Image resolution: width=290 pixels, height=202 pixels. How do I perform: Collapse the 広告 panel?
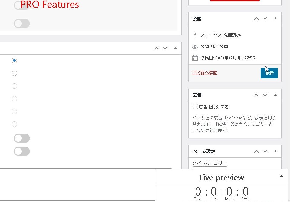(275, 95)
